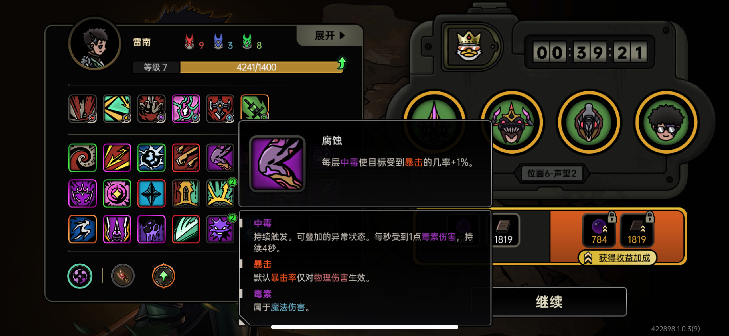The height and width of the screenshot is (336, 729).
Task: Tap the green level-up arrow
Action: click(342, 63)
